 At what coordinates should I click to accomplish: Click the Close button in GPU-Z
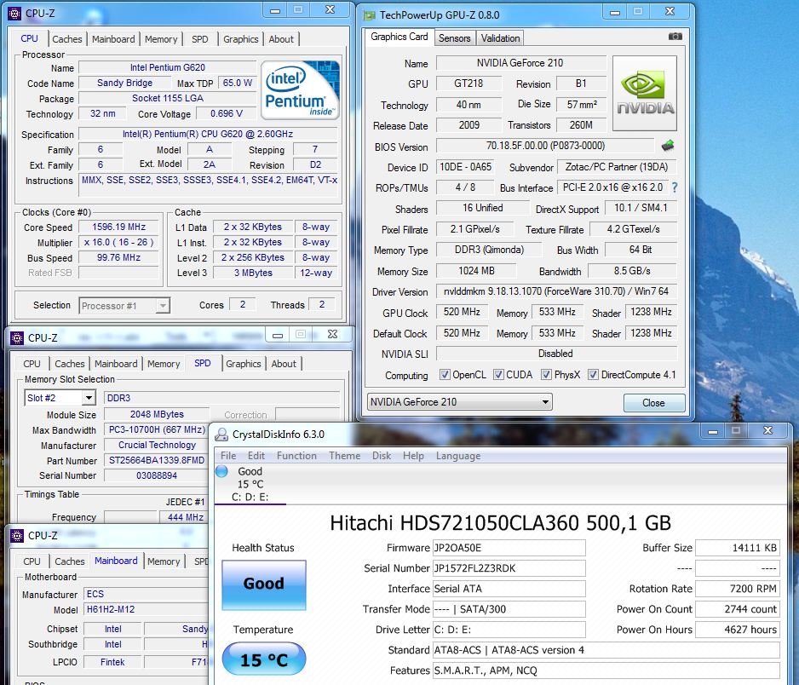pos(653,403)
